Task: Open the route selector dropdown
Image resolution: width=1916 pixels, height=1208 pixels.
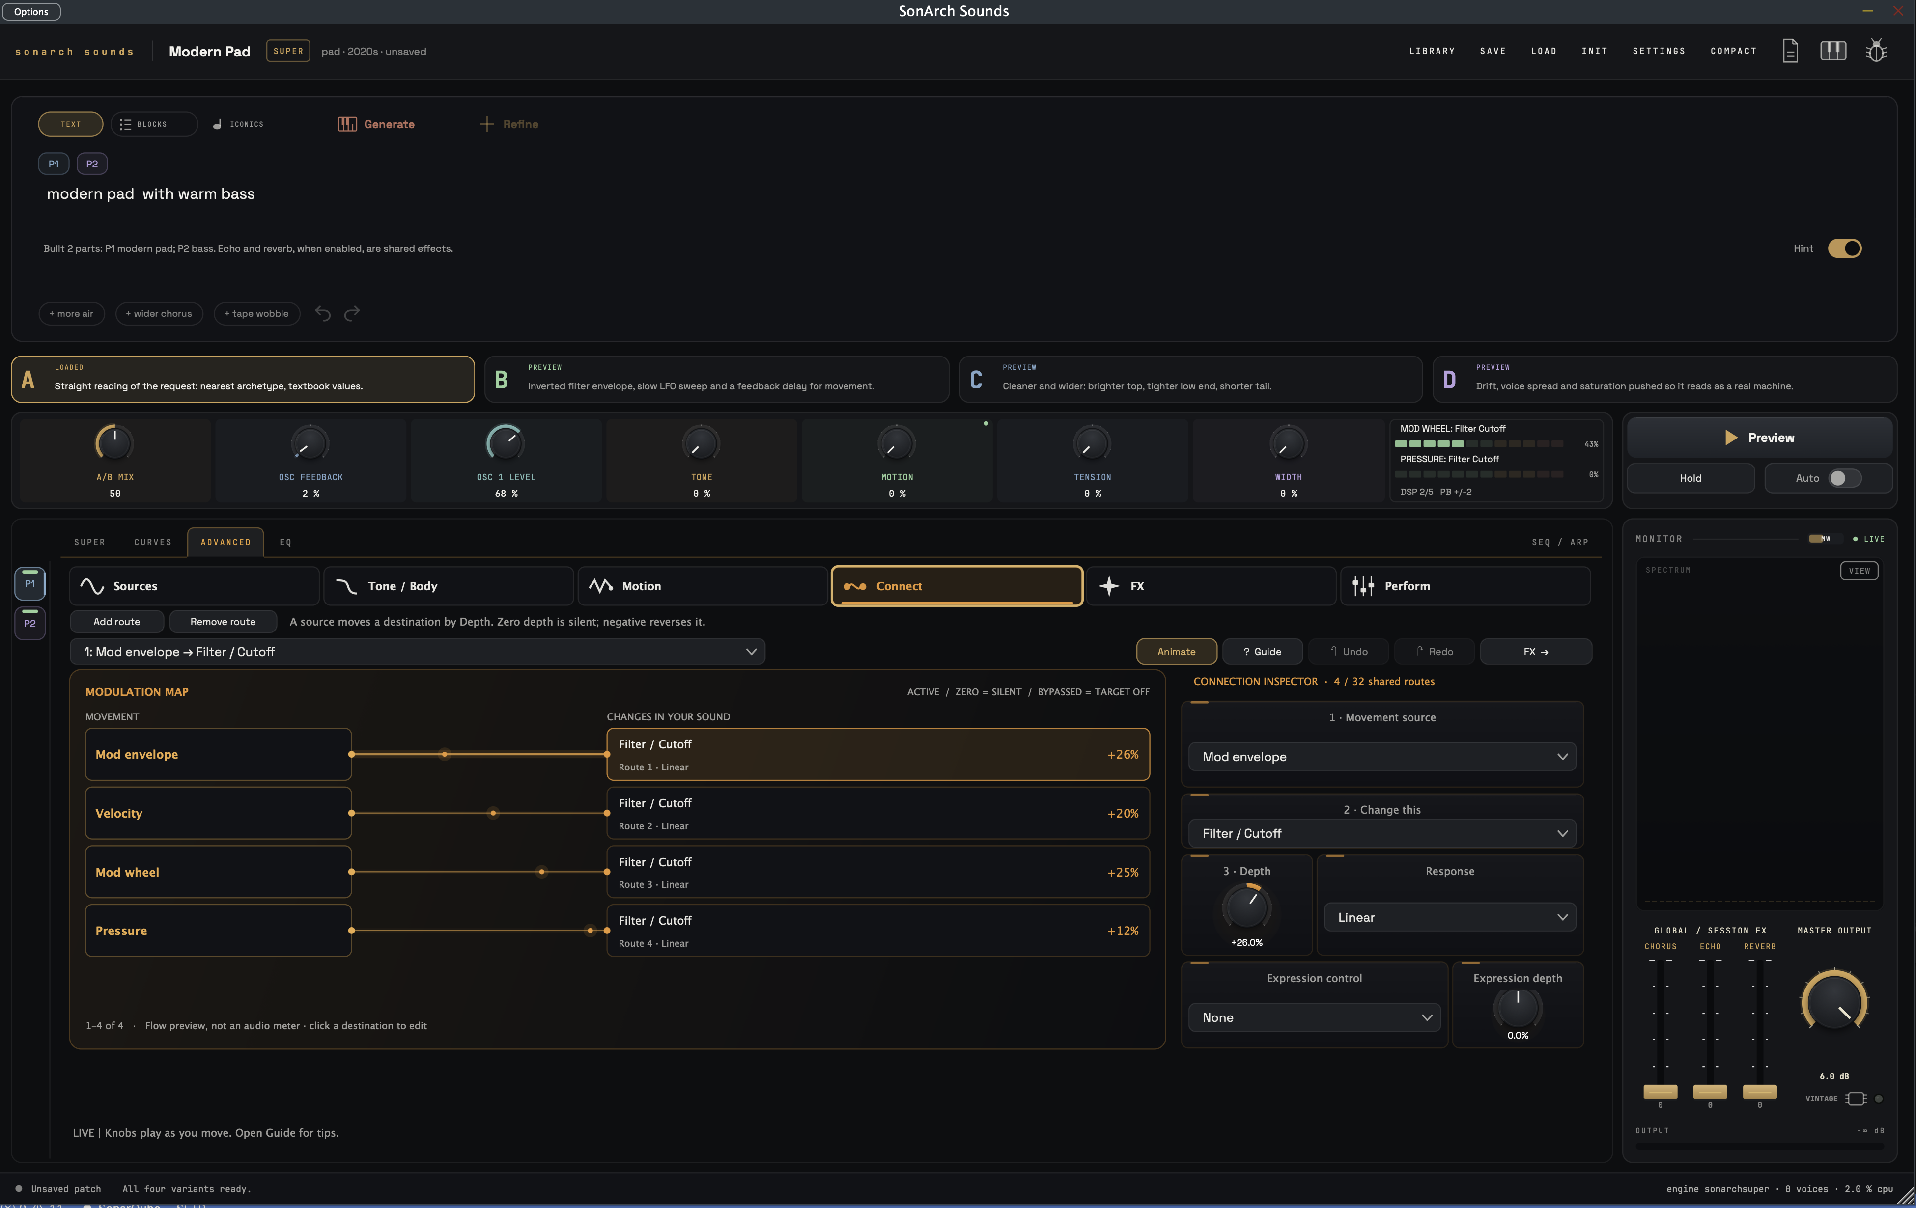Action: point(418,651)
